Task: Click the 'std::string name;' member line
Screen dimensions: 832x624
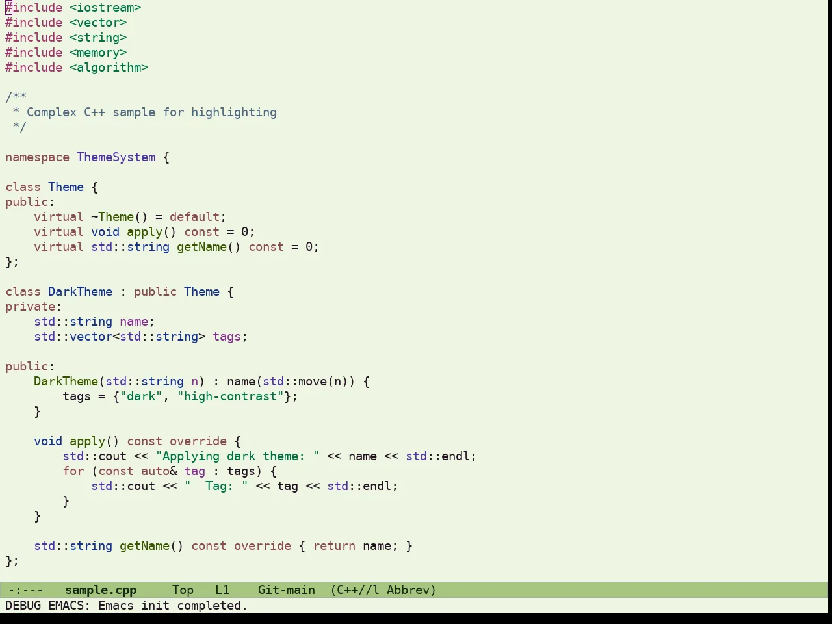Action: click(94, 322)
